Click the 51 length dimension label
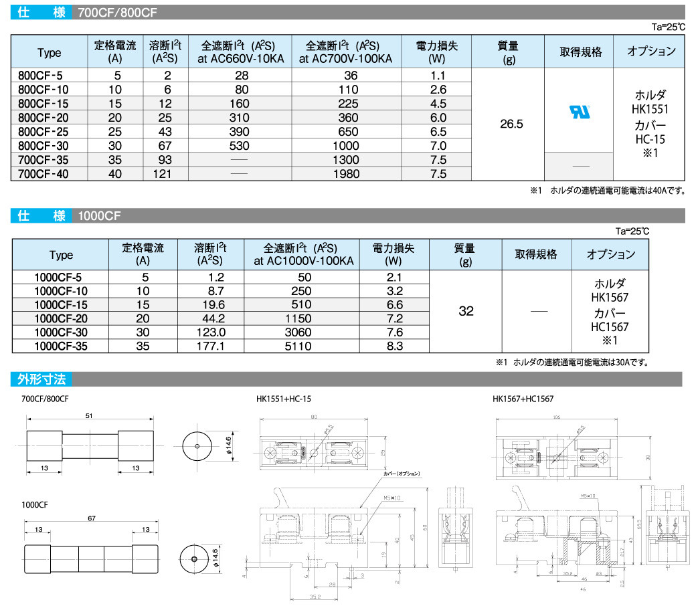This screenshot has width=700, height=610. (x=89, y=416)
